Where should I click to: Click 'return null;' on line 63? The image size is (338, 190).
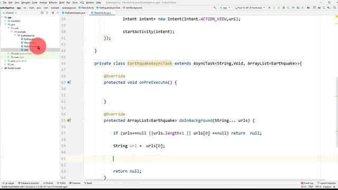[127, 171]
